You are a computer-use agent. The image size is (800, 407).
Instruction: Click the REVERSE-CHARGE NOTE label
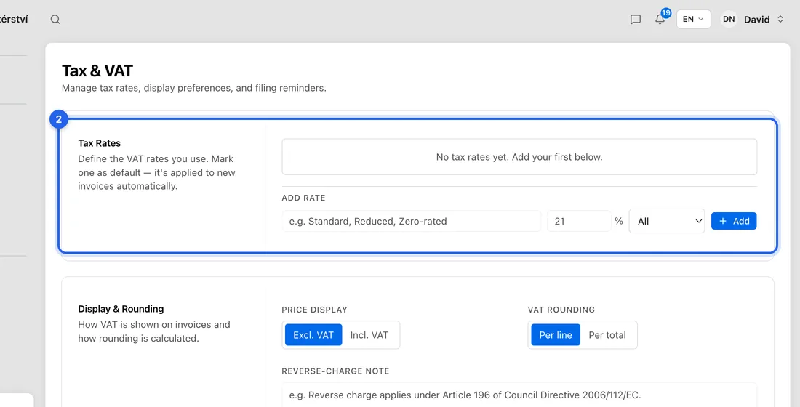point(335,371)
